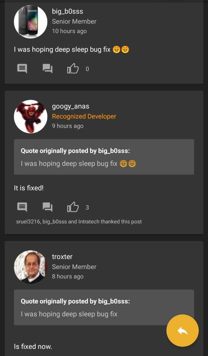Tap the floating yellow reply button

click(182, 331)
